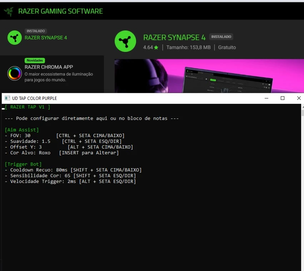Click the '[INSERT para Alterar]' hotkey hint
Image resolution: width=304 pixels, height=271 pixels.
coord(89,153)
